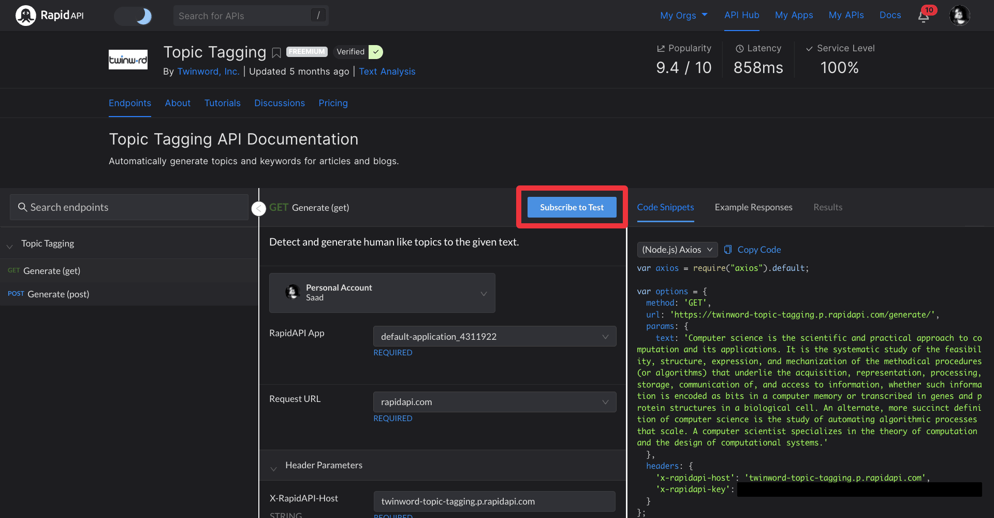
Task: Click the 100% service level value
Action: [x=840, y=67]
